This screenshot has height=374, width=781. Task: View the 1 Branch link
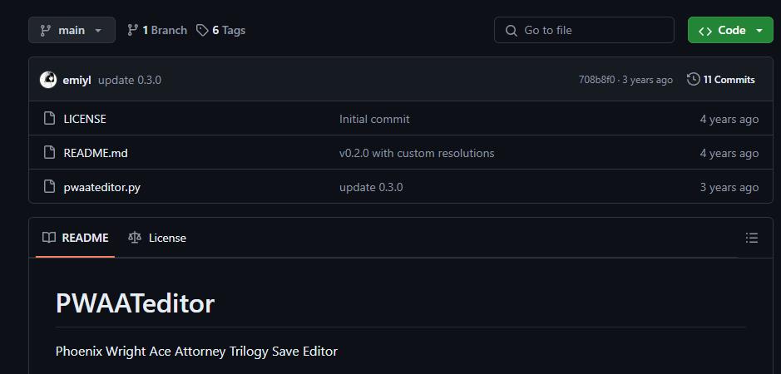pyautogui.click(x=157, y=30)
